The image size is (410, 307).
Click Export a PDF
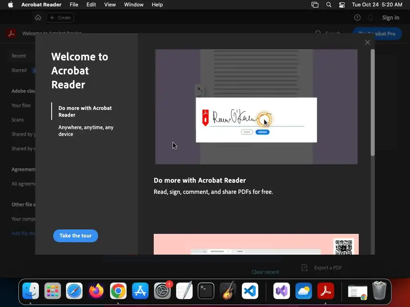(322, 267)
